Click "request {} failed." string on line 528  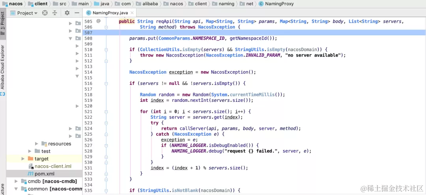pos(252,151)
